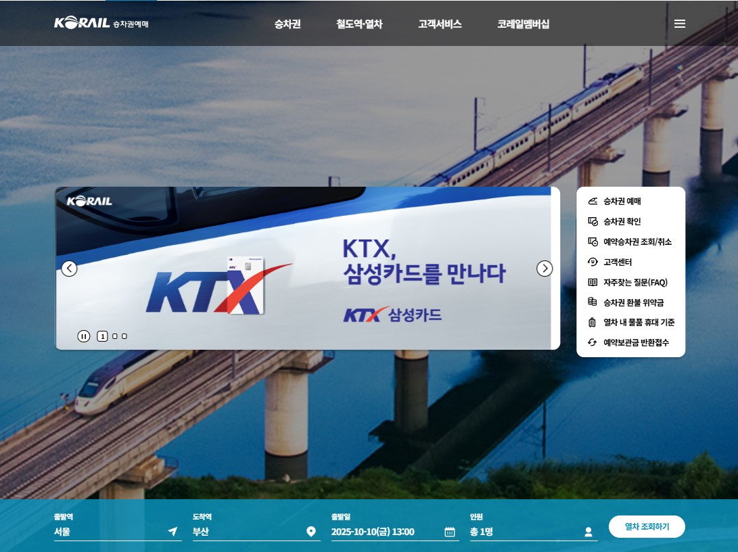Open the 승차권 menu

pyautogui.click(x=287, y=24)
